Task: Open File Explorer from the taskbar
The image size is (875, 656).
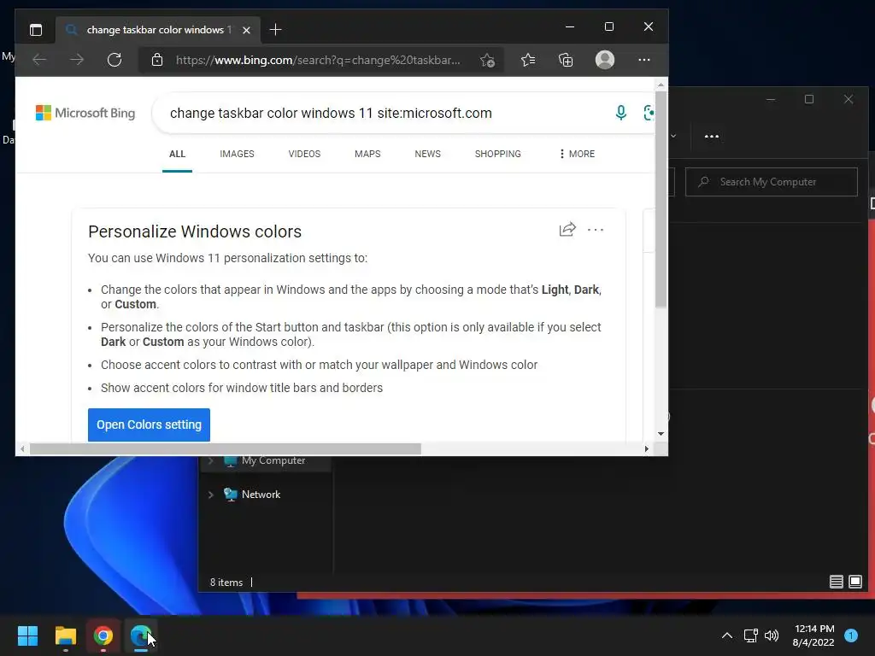Action: [x=65, y=635]
